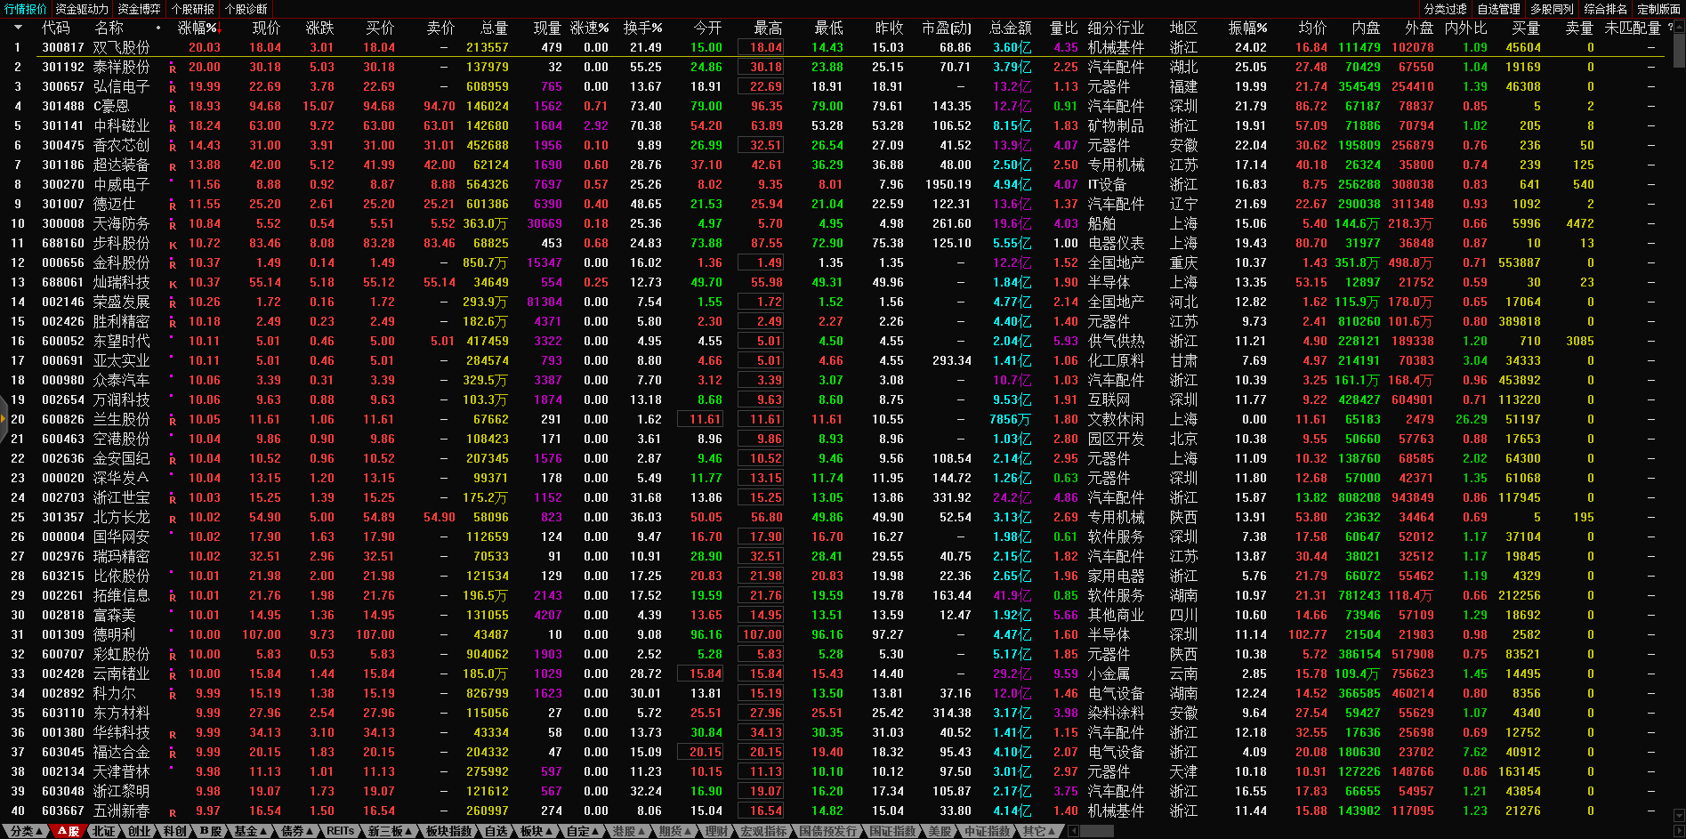Click the dot marker next to 名称 header

[158, 28]
